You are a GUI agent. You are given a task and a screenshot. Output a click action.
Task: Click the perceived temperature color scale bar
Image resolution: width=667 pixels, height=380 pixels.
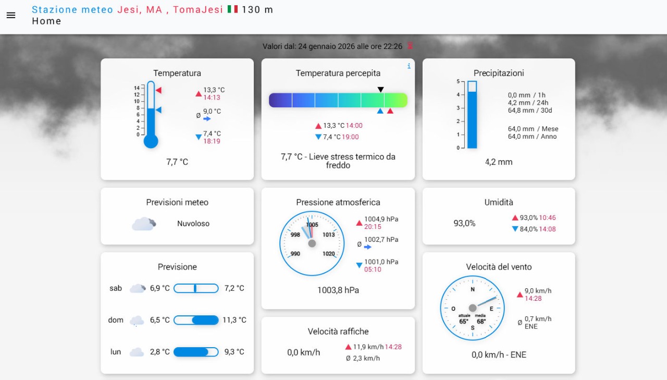pyautogui.click(x=338, y=100)
